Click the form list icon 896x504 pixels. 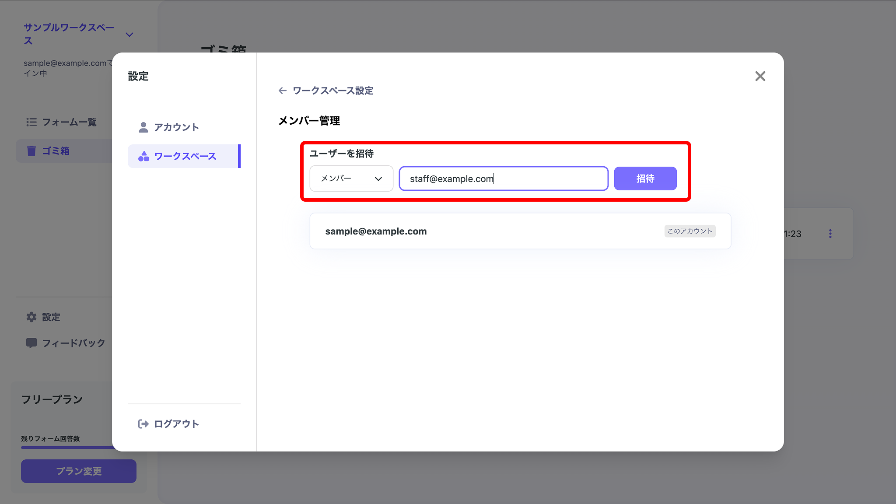pos(31,122)
